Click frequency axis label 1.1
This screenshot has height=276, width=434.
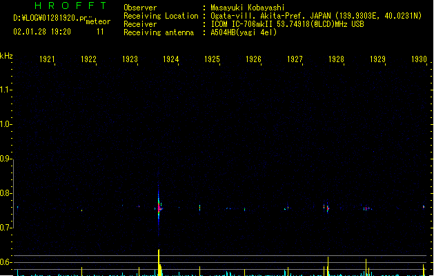(x=6, y=90)
